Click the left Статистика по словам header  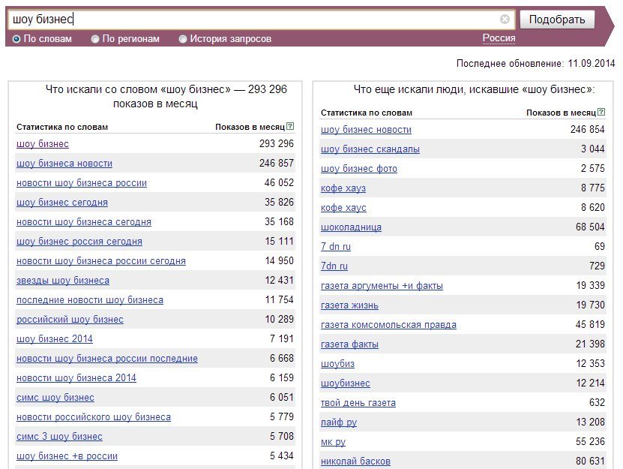click(62, 127)
